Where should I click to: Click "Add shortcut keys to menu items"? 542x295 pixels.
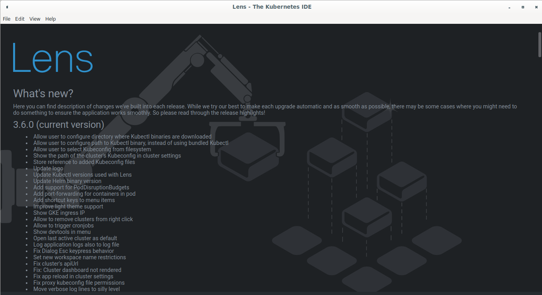tap(74, 200)
